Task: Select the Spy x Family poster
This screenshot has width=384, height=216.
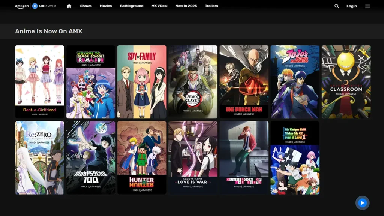Action: point(142,82)
